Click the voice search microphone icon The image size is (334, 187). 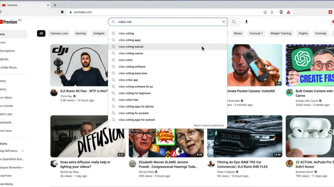(246, 22)
